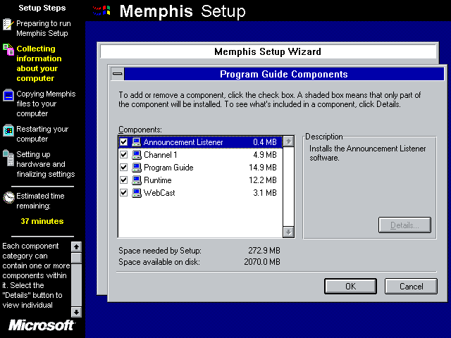The image size is (451, 338).
Task: Click the Restarting your computer step icon
Action: (8, 130)
